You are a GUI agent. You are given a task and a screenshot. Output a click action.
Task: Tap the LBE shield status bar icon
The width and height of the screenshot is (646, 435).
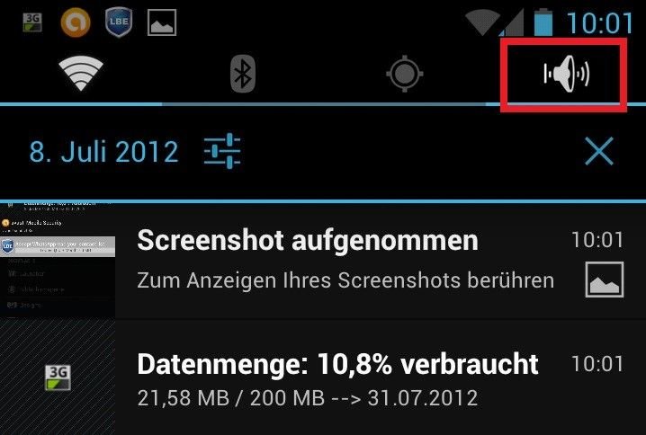[119, 22]
